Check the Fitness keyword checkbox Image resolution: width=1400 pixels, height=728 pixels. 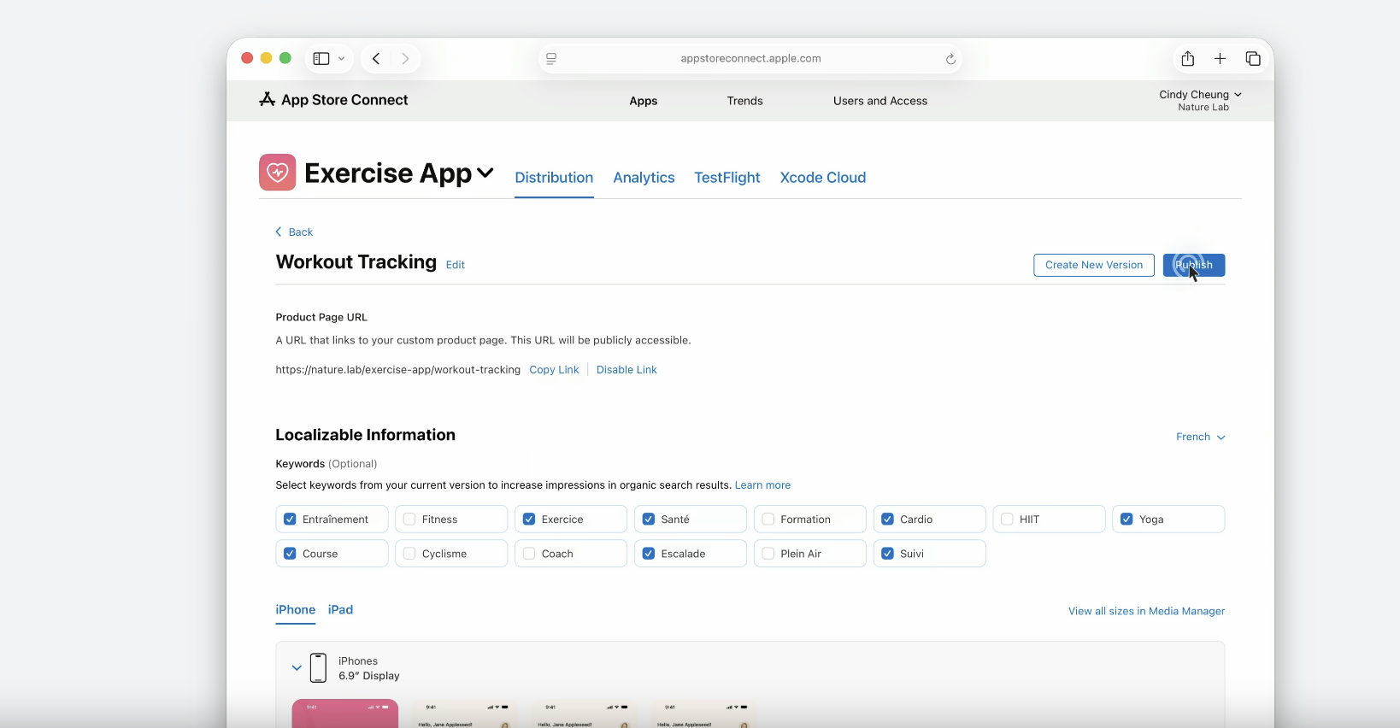409,520
